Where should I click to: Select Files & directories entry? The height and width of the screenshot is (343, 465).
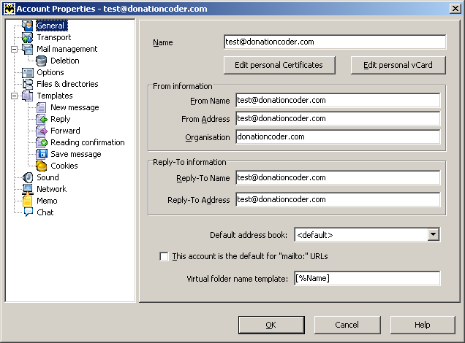coord(67,84)
